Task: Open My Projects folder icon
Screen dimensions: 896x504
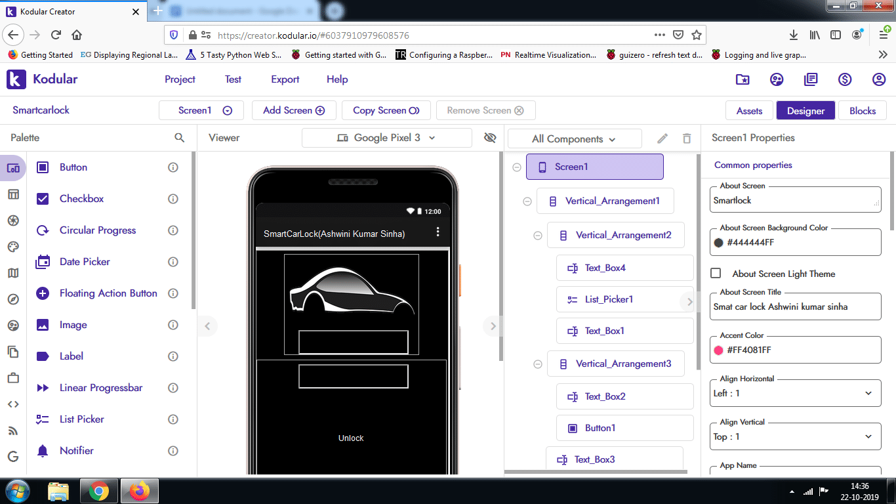Action: [x=742, y=79]
